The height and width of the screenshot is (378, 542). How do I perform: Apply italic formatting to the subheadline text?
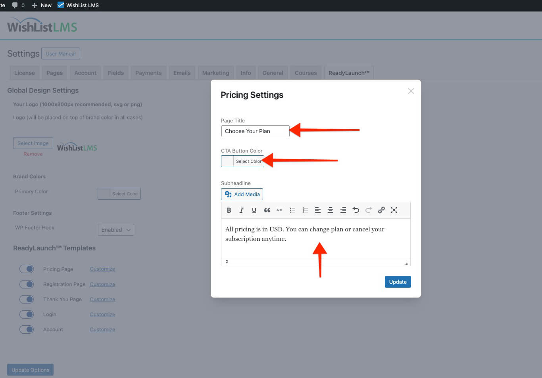pos(242,210)
